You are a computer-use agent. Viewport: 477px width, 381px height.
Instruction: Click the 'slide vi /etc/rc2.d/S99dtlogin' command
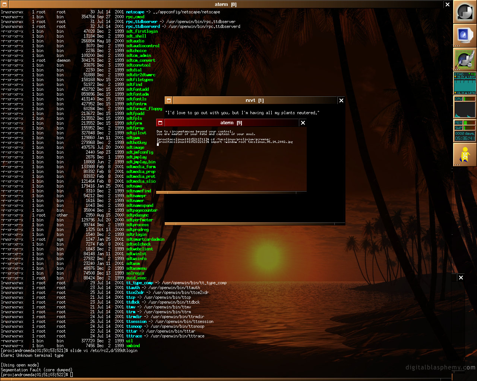(x=104, y=350)
